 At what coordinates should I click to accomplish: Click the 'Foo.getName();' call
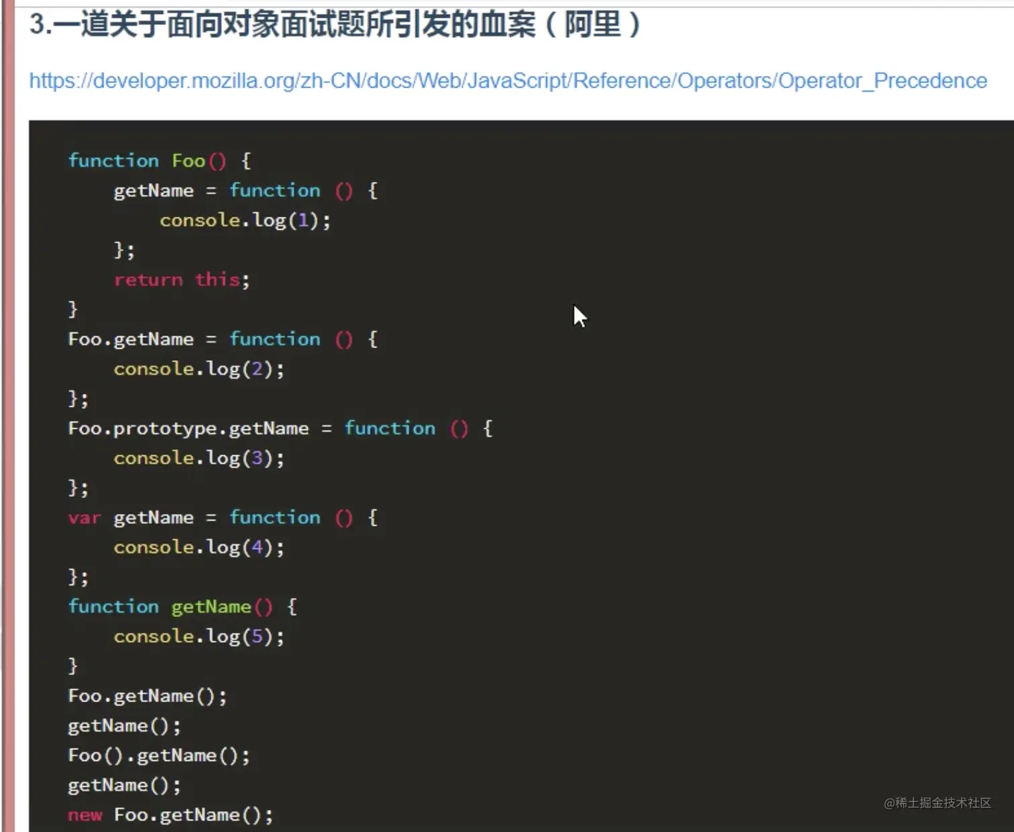pyautogui.click(x=147, y=696)
